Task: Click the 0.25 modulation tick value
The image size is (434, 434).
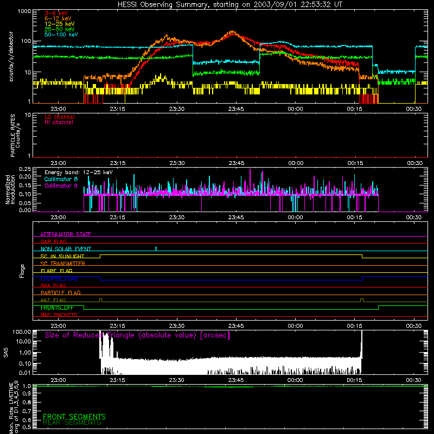Action: (25, 169)
